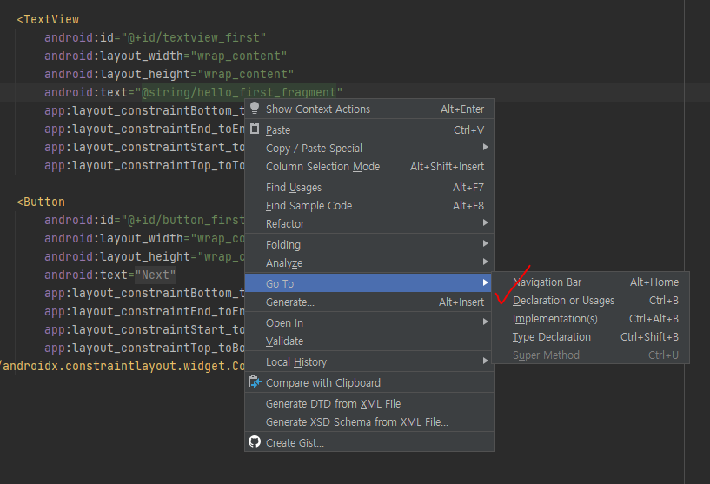Image resolution: width=710 pixels, height=484 pixels.
Task: Select Validate in the context menu
Action: (x=369, y=341)
